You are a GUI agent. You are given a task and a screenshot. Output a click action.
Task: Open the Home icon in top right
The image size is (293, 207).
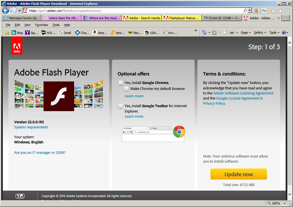(273, 11)
